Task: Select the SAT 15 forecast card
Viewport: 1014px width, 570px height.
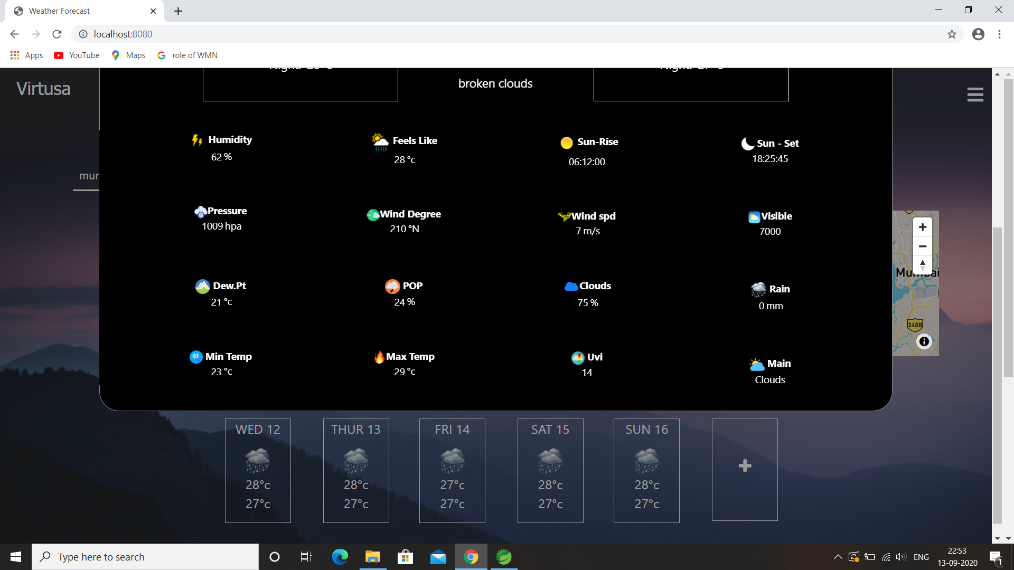Action: (550, 470)
